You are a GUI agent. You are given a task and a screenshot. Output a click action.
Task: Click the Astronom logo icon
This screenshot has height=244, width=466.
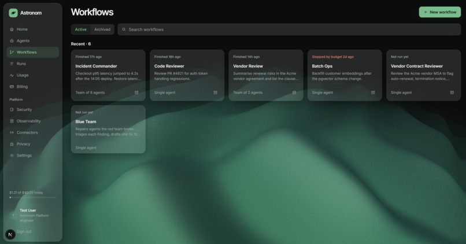pyautogui.click(x=13, y=13)
